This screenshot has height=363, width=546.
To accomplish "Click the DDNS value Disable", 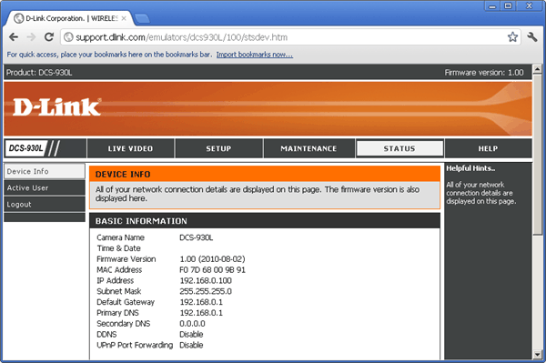I will click(191, 335).
